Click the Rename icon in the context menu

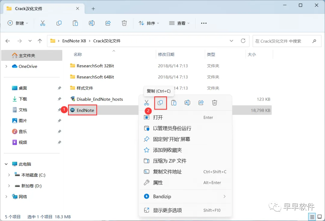pos(187,102)
